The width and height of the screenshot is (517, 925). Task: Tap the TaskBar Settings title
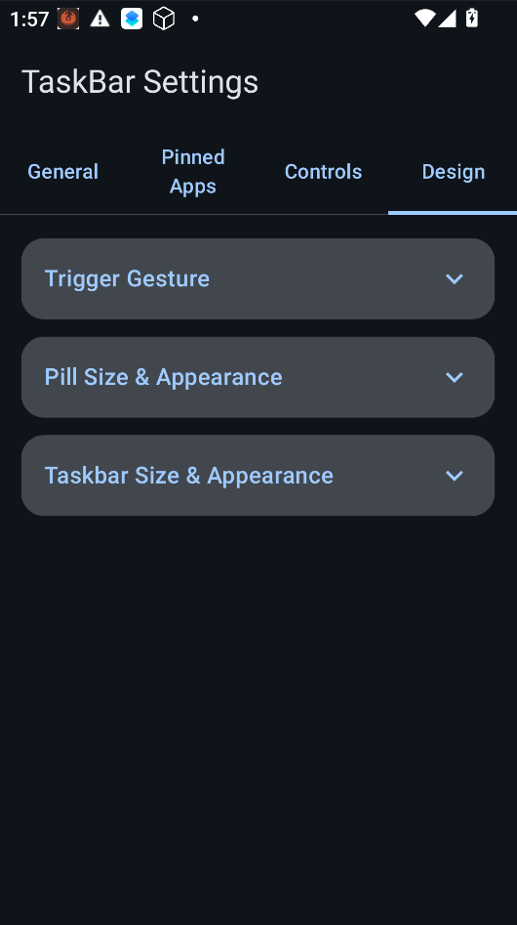[140, 81]
